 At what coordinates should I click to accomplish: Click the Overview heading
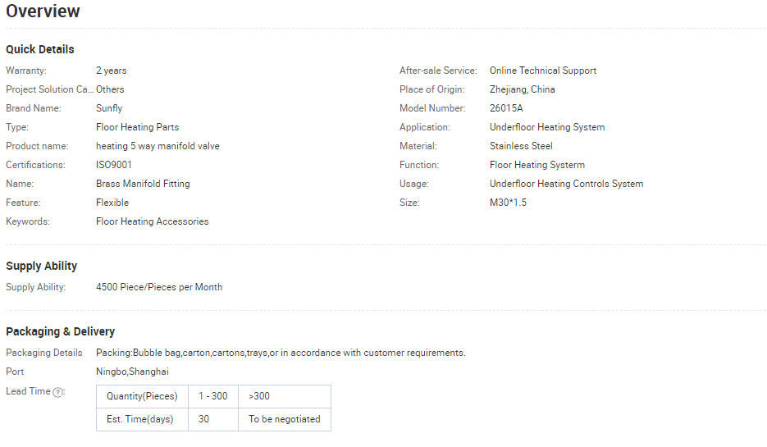click(x=43, y=11)
